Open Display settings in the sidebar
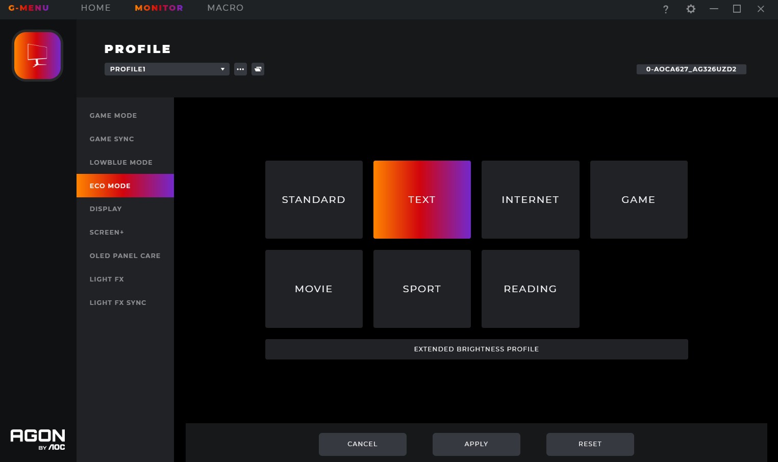778x462 pixels. tap(125, 209)
